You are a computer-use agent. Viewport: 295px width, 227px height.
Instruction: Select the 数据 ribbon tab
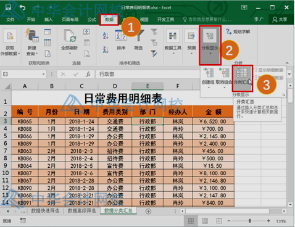tap(109, 20)
